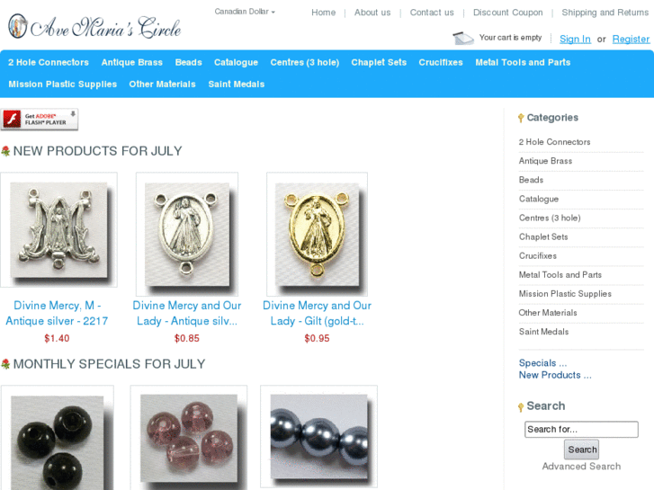Select Metal Tools and Parts in Categories sidebar

pyautogui.click(x=560, y=275)
